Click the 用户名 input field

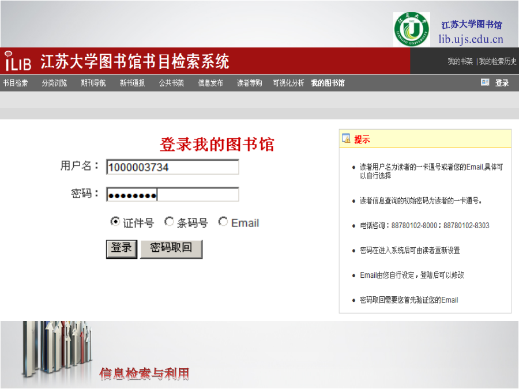(172, 167)
